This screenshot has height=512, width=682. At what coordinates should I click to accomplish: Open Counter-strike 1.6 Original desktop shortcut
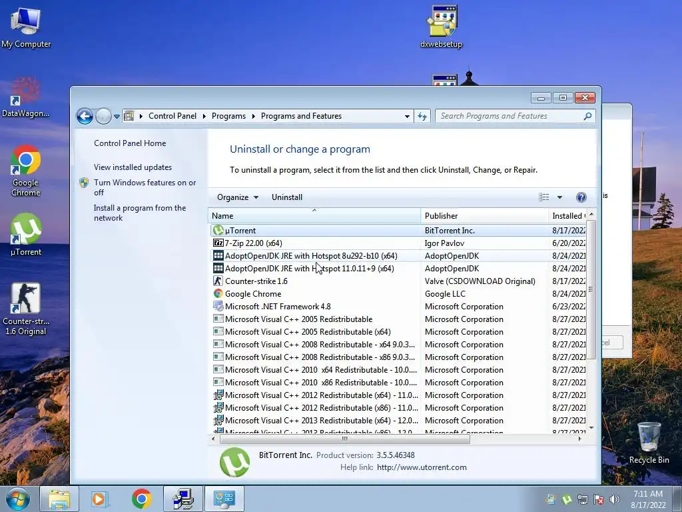point(26,309)
